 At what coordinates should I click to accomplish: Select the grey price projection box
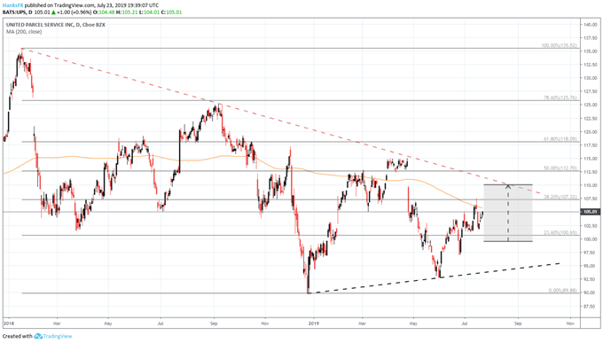coord(508,213)
